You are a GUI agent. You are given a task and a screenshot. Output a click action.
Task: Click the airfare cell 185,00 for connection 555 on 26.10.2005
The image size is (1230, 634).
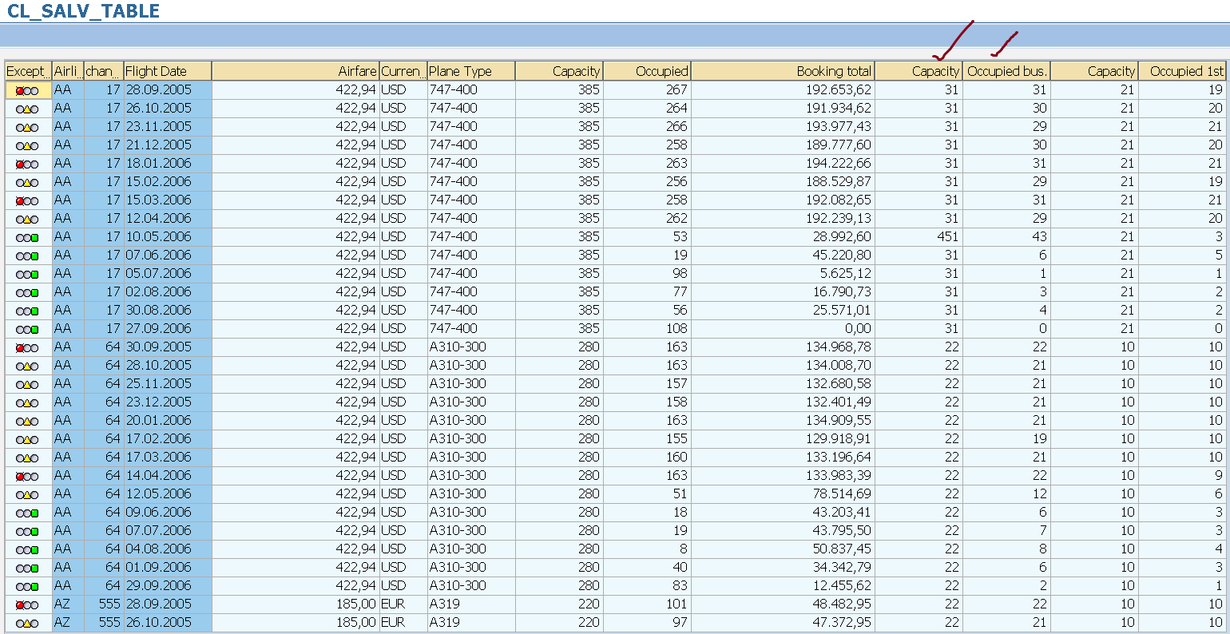[296, 623]
